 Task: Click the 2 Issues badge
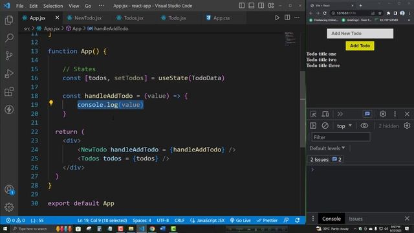click(x=325, y=159)
